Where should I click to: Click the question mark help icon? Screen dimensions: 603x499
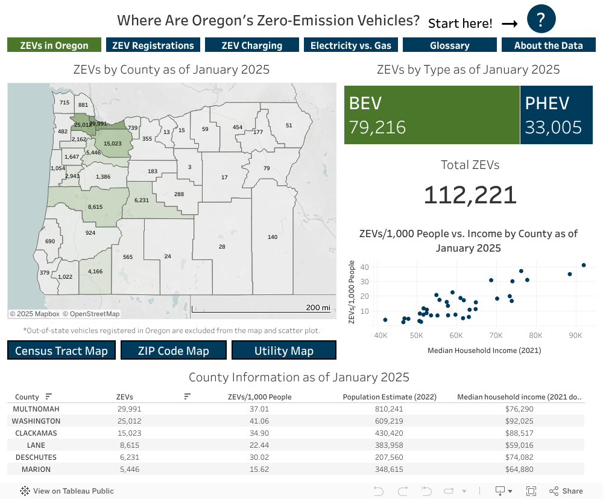coord(541,21)
